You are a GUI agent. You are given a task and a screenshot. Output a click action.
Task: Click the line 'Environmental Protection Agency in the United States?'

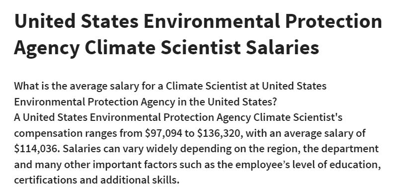pos(146,102)
